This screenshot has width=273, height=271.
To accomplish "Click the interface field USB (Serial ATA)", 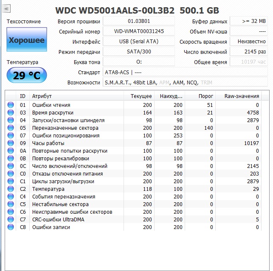I will tap(139, 42).
